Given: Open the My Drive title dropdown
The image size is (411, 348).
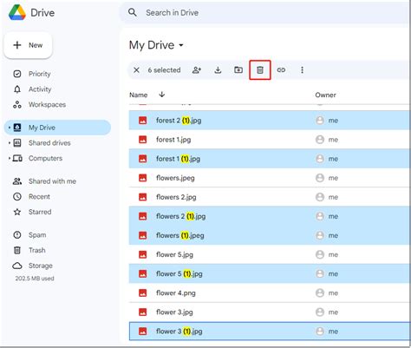Looking at the screenshot, I should coord(181,45).
